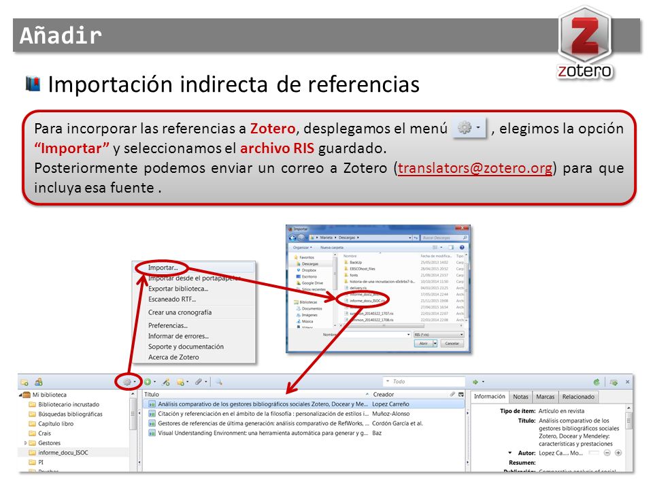This screenshot has width=653, height=490.
Task: Switch to the Notas tab
Action: 520,397
